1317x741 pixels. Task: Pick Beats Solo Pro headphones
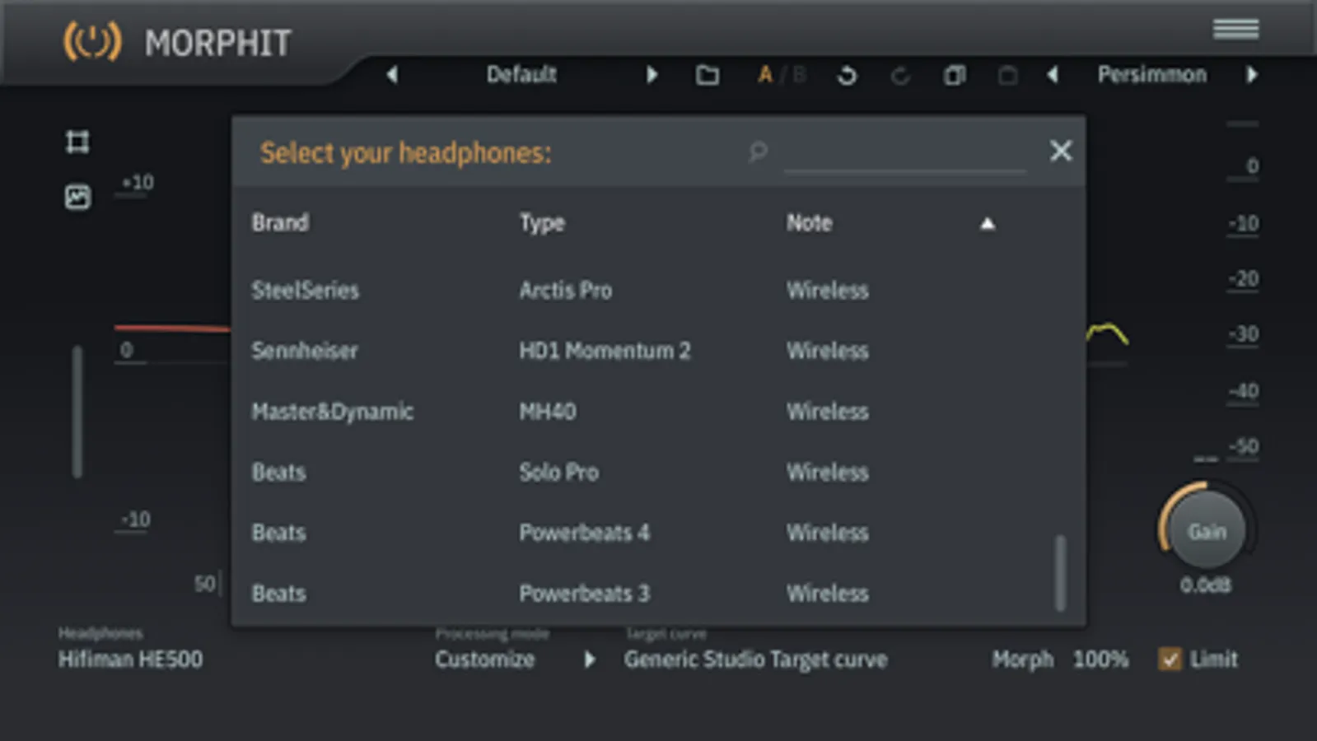pyautogui.click(x=642, y=473)
